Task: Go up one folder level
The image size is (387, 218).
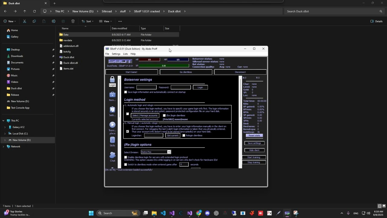Action: [x=24, y=11]
